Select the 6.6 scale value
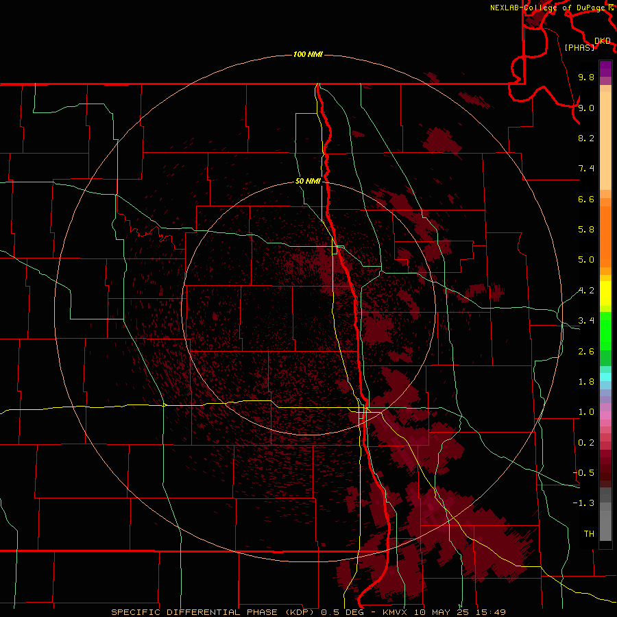617x617 pixels. [x=586, y=199]
